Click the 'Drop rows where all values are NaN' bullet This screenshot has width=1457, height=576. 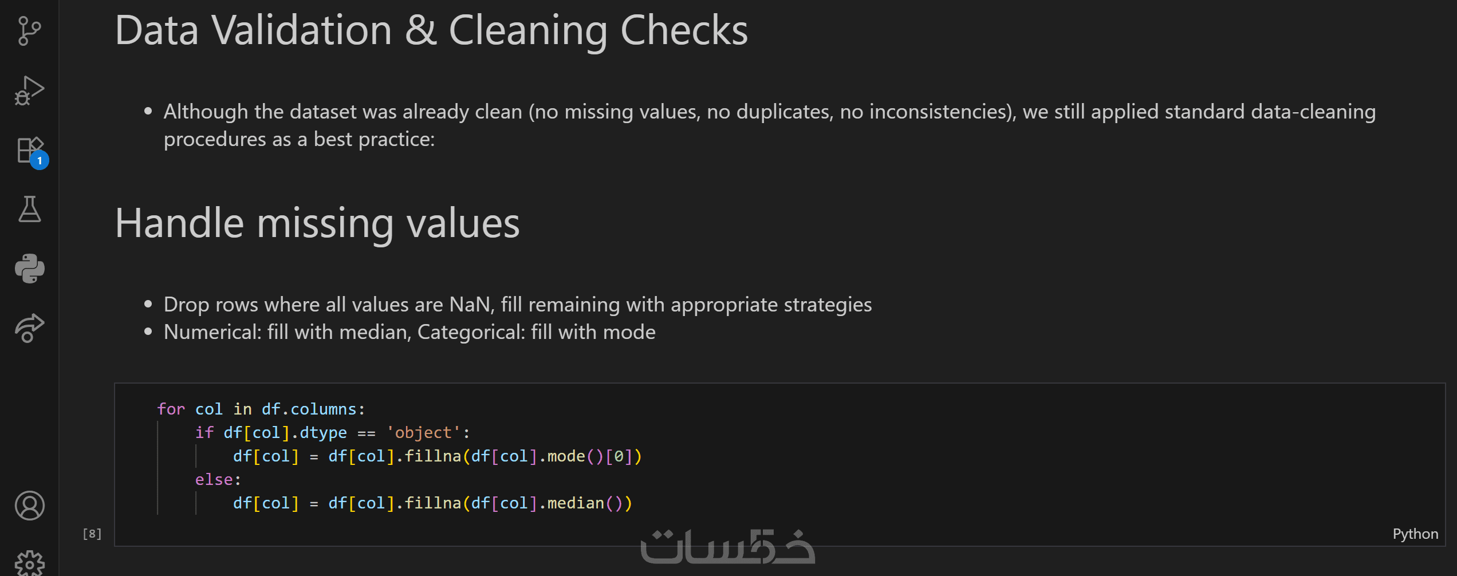click(x=517, y=305)
